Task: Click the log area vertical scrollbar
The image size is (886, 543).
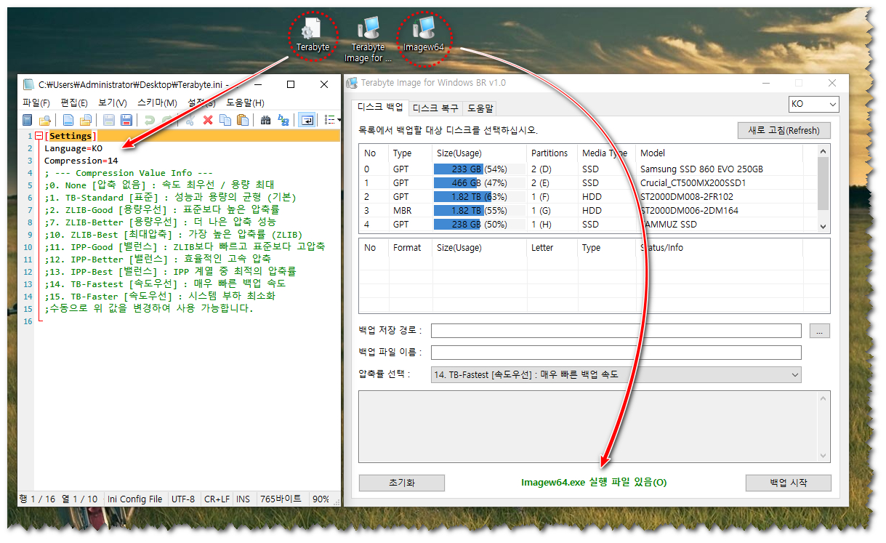Action: pyautogui.click(x=823, y=427)
